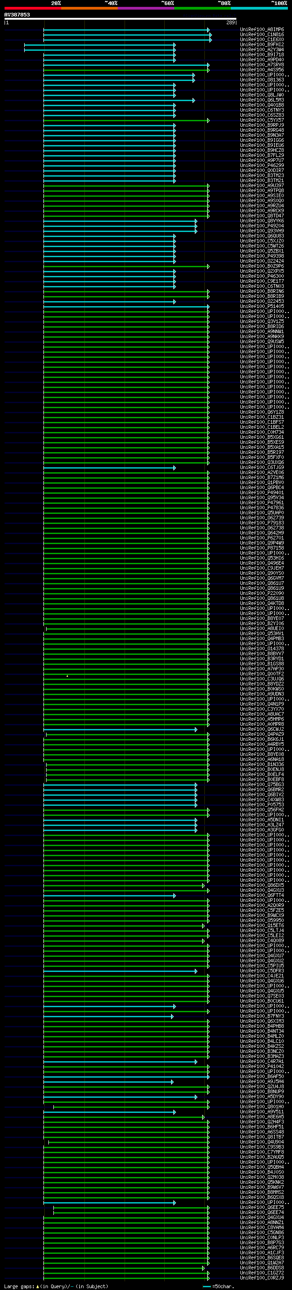Image resolution: width=292 pixels, height=1290 pixels.
Task: Click the Large gaps legend text
Action: [x=55, y=1286]
